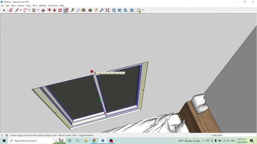Click the Zoom Extents tool
Image resolution: width=257 pixels, height=144 pixels.
pos(107,10)
